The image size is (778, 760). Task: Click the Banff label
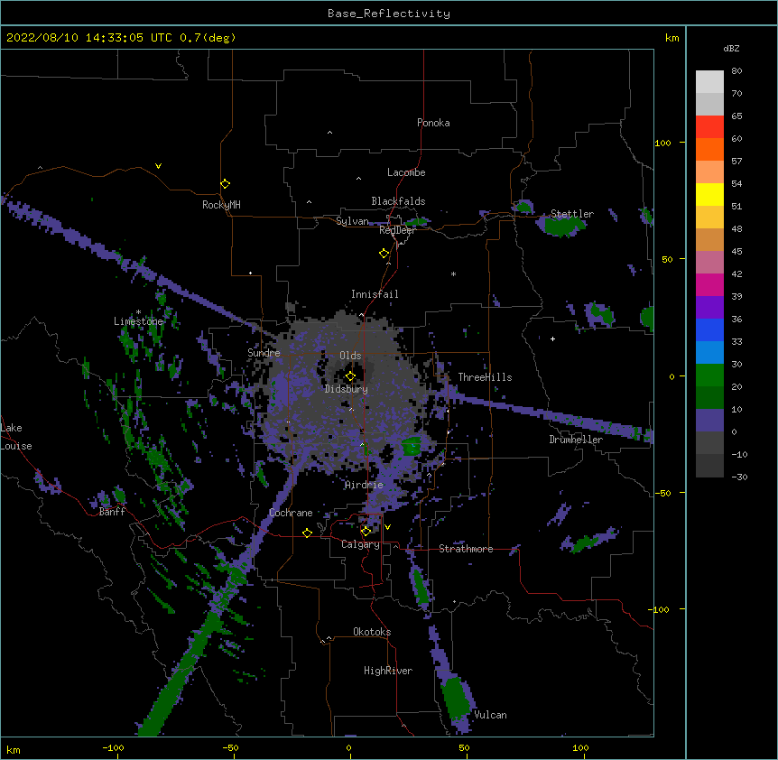coord(112,512)
